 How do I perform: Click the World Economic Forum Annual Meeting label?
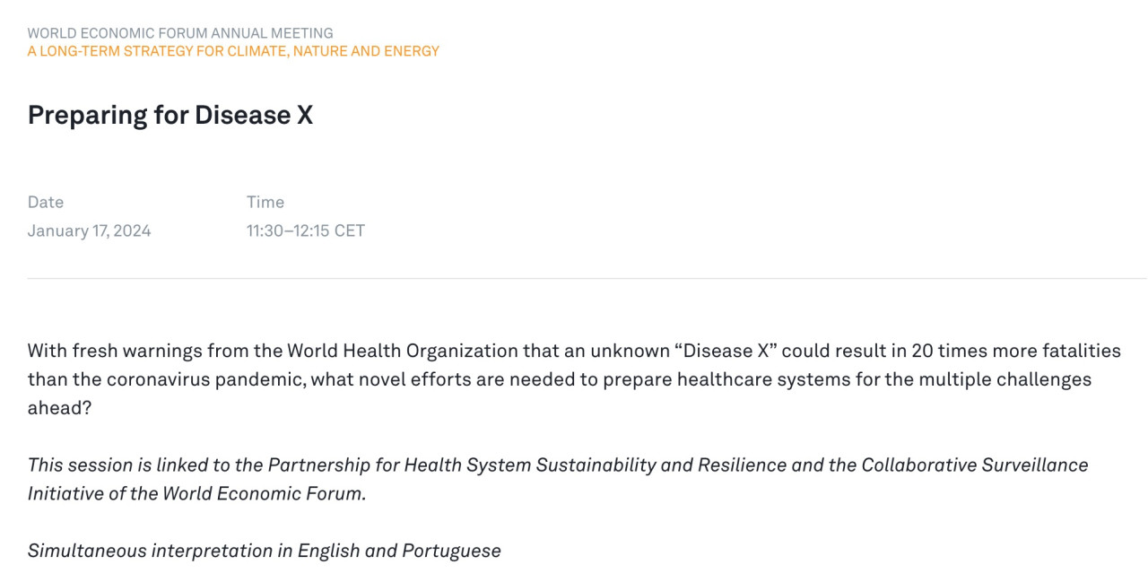pyautogui.click(x=180, y=33)
